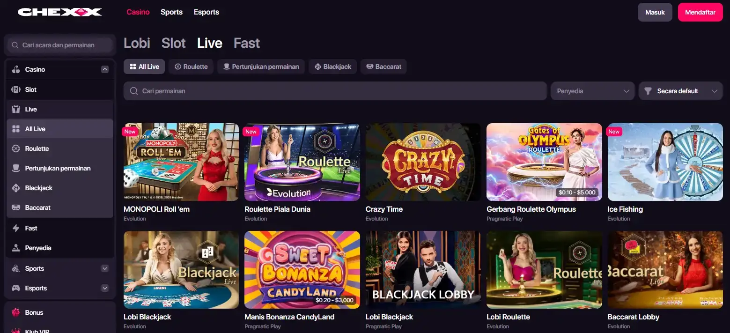Open the MONOPOLI Roll 'em game thumbnail
730x333 pixels.
coord(181,162)
